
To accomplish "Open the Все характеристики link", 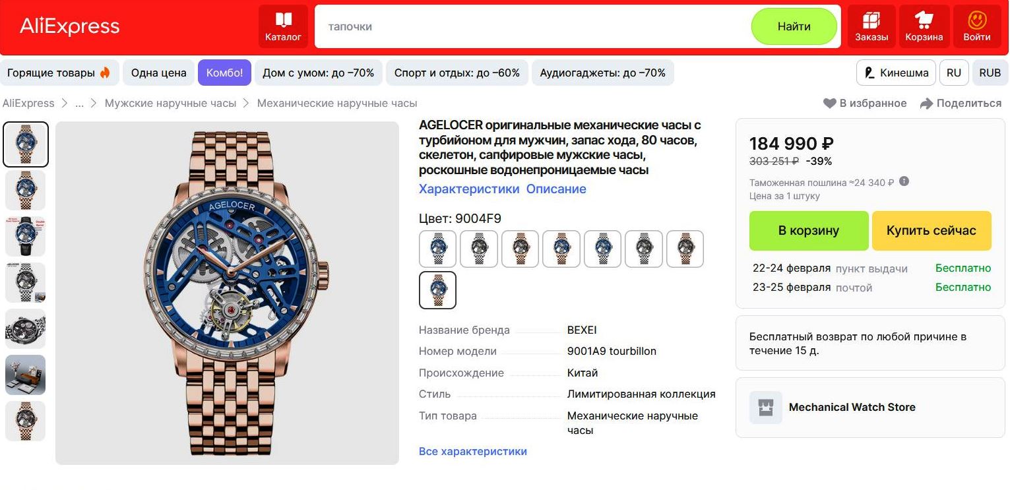I will [473, 452].
